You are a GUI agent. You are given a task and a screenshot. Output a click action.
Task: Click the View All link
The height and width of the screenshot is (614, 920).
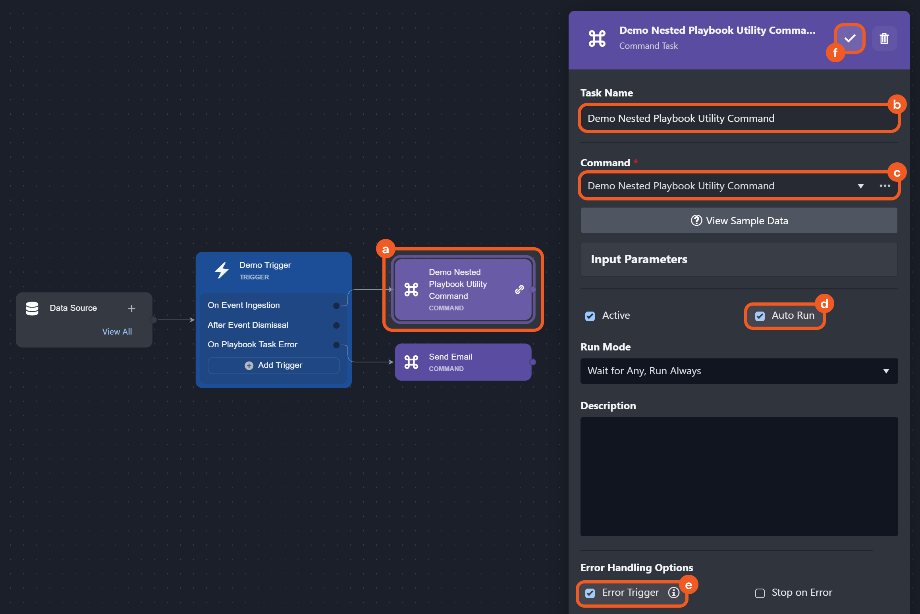click(x=117, y=332)
